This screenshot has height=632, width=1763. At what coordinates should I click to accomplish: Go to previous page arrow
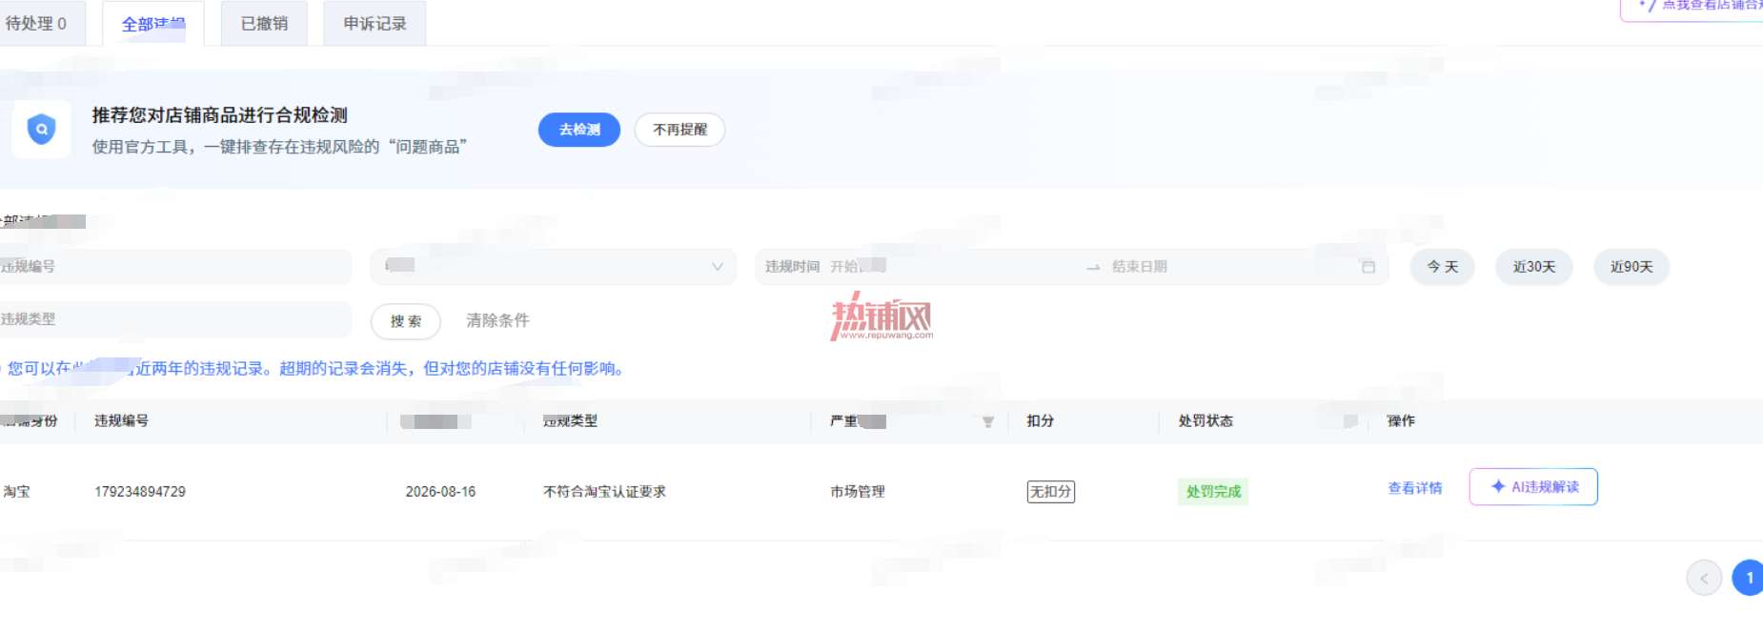tap(1704, 578)
